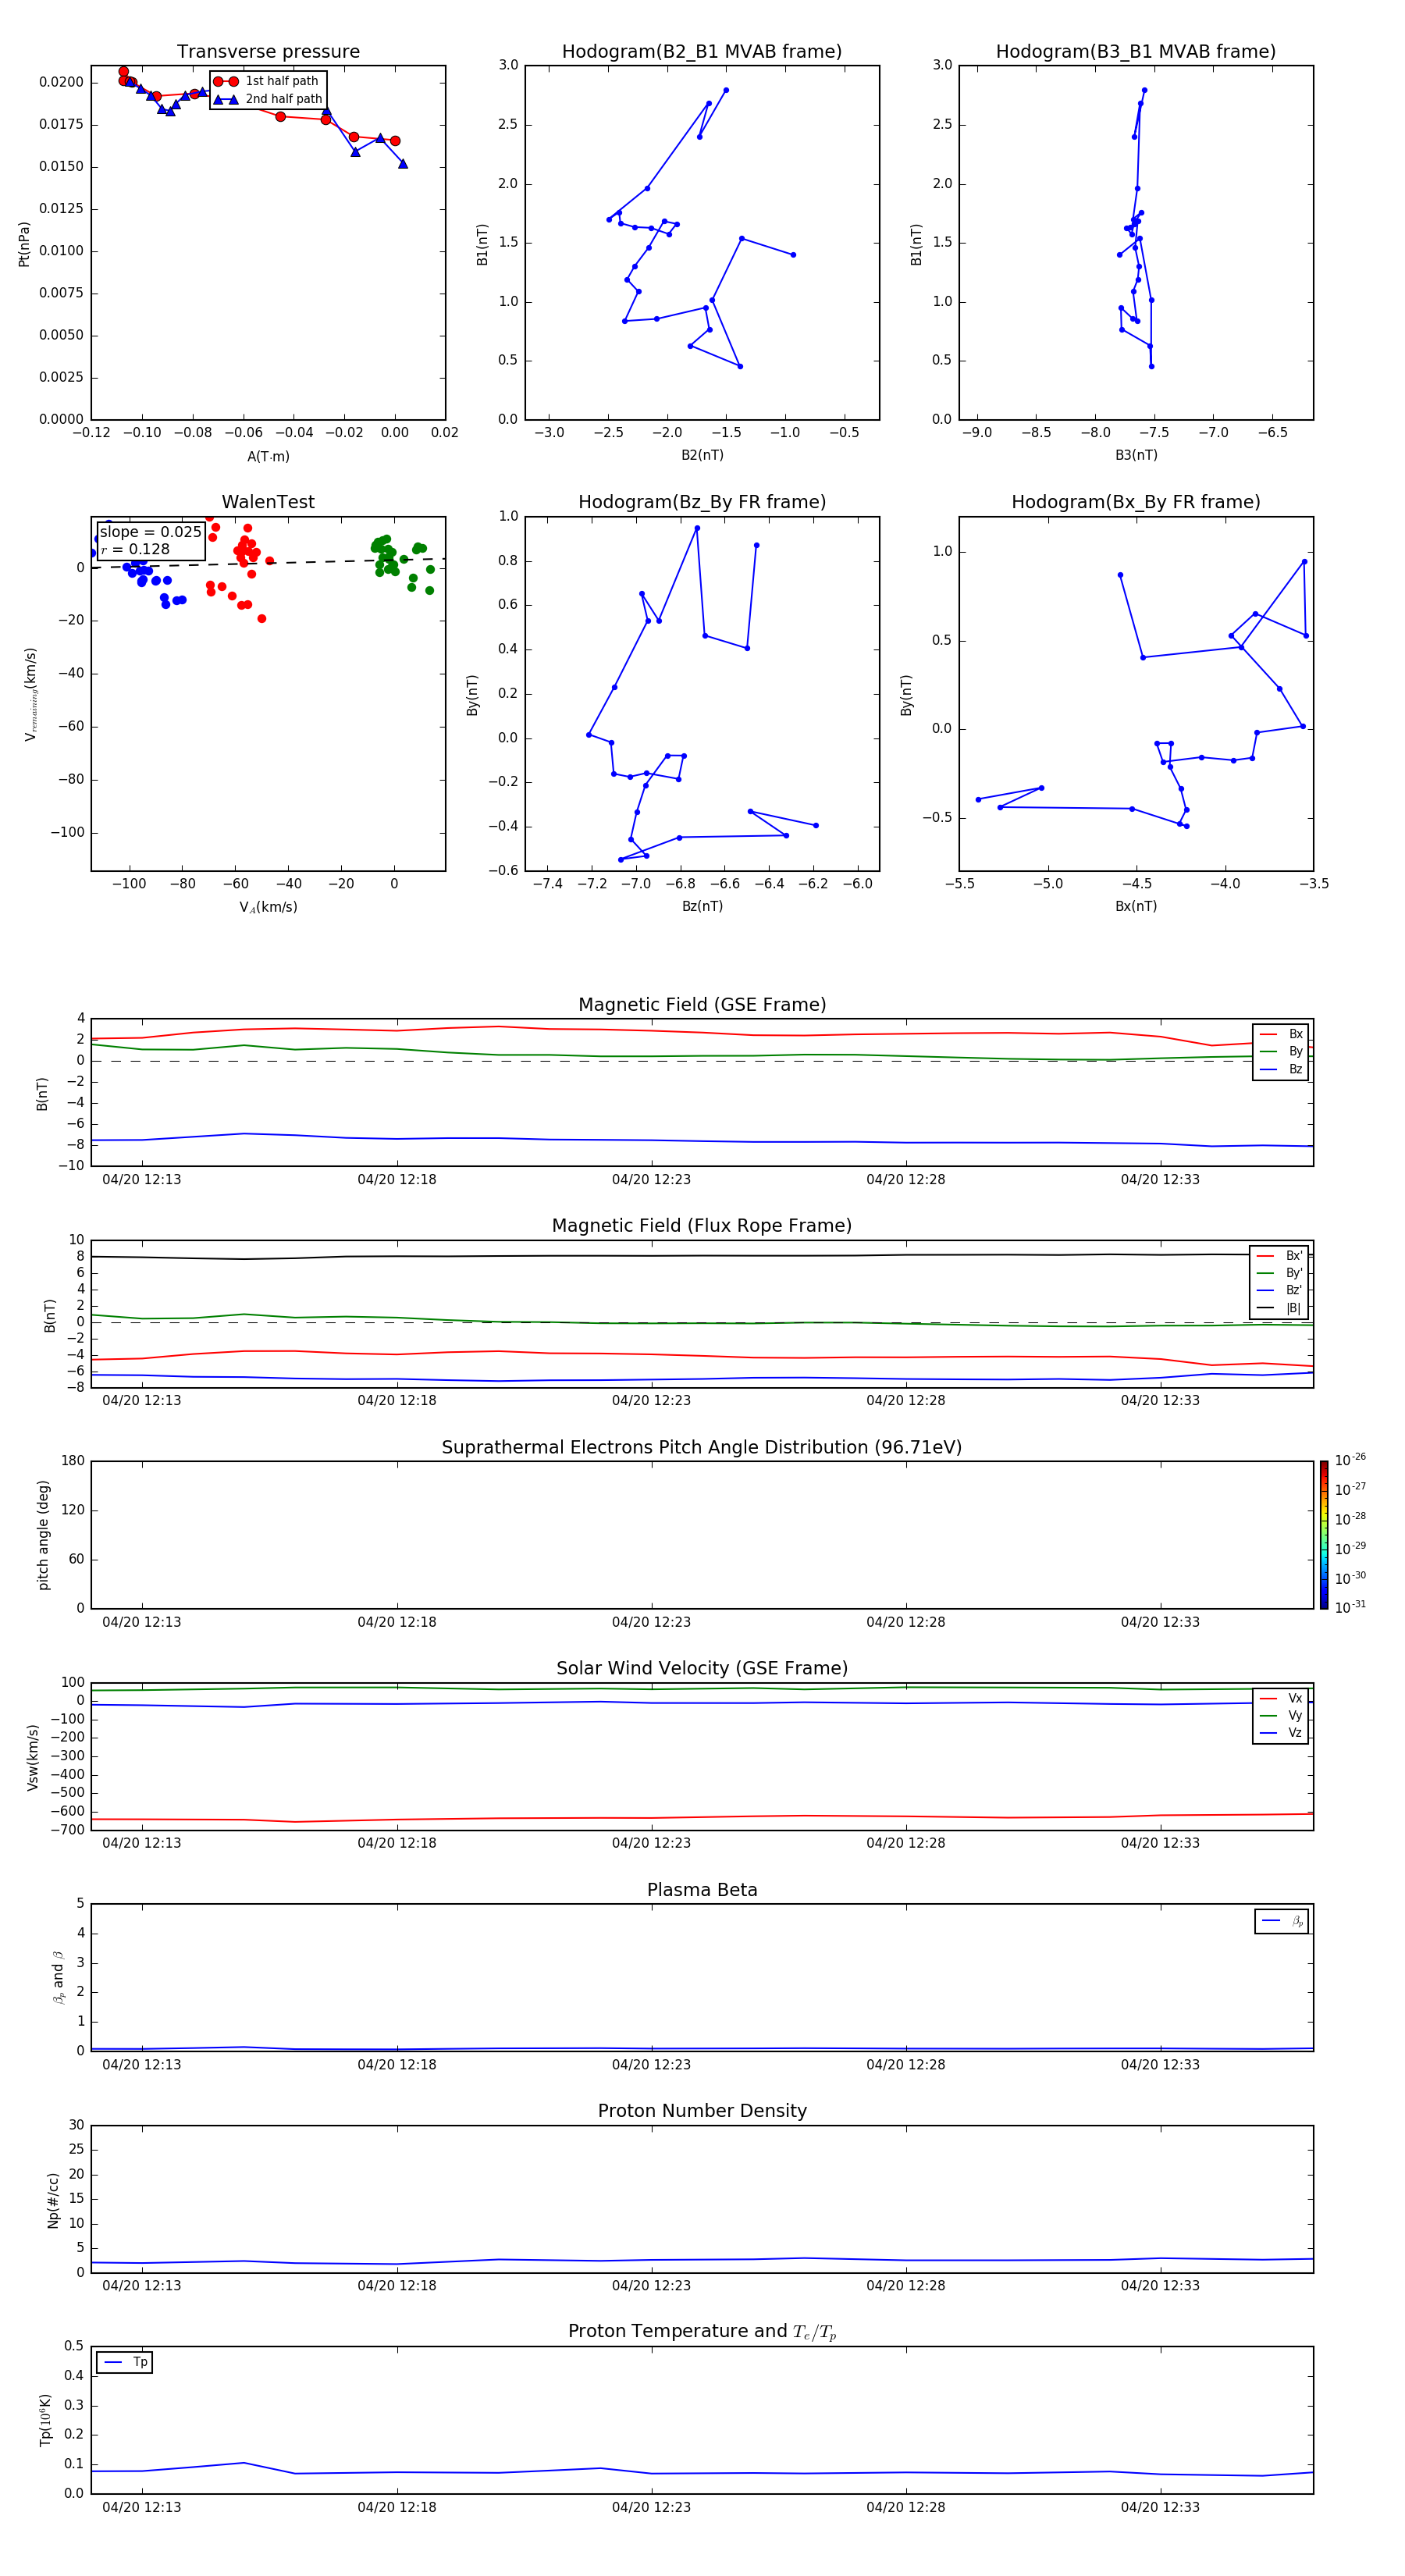Image resolution: width=1405 pixels, height=2576 pixels.
Task: Click the '10^-26' colorbar label
Action: tap(1350, 1460)
